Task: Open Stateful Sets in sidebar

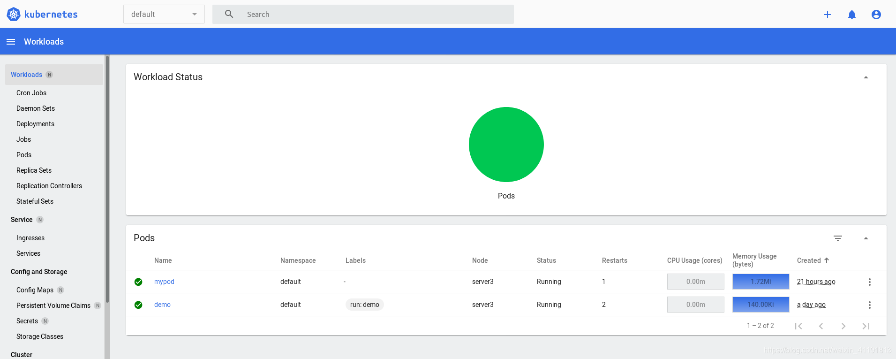Action: pos(35,201)
